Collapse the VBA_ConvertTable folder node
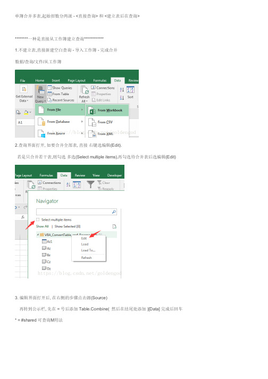The width and height of the screenshot is (268, 379). coord(38,235)
